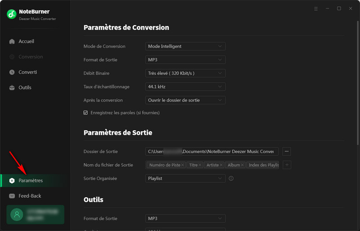Click the NoteBurner logo icon

pos(12,14)
